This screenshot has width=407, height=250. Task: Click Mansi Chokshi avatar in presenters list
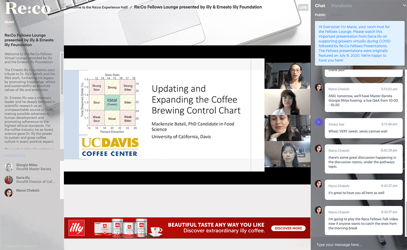pos(9,193)
